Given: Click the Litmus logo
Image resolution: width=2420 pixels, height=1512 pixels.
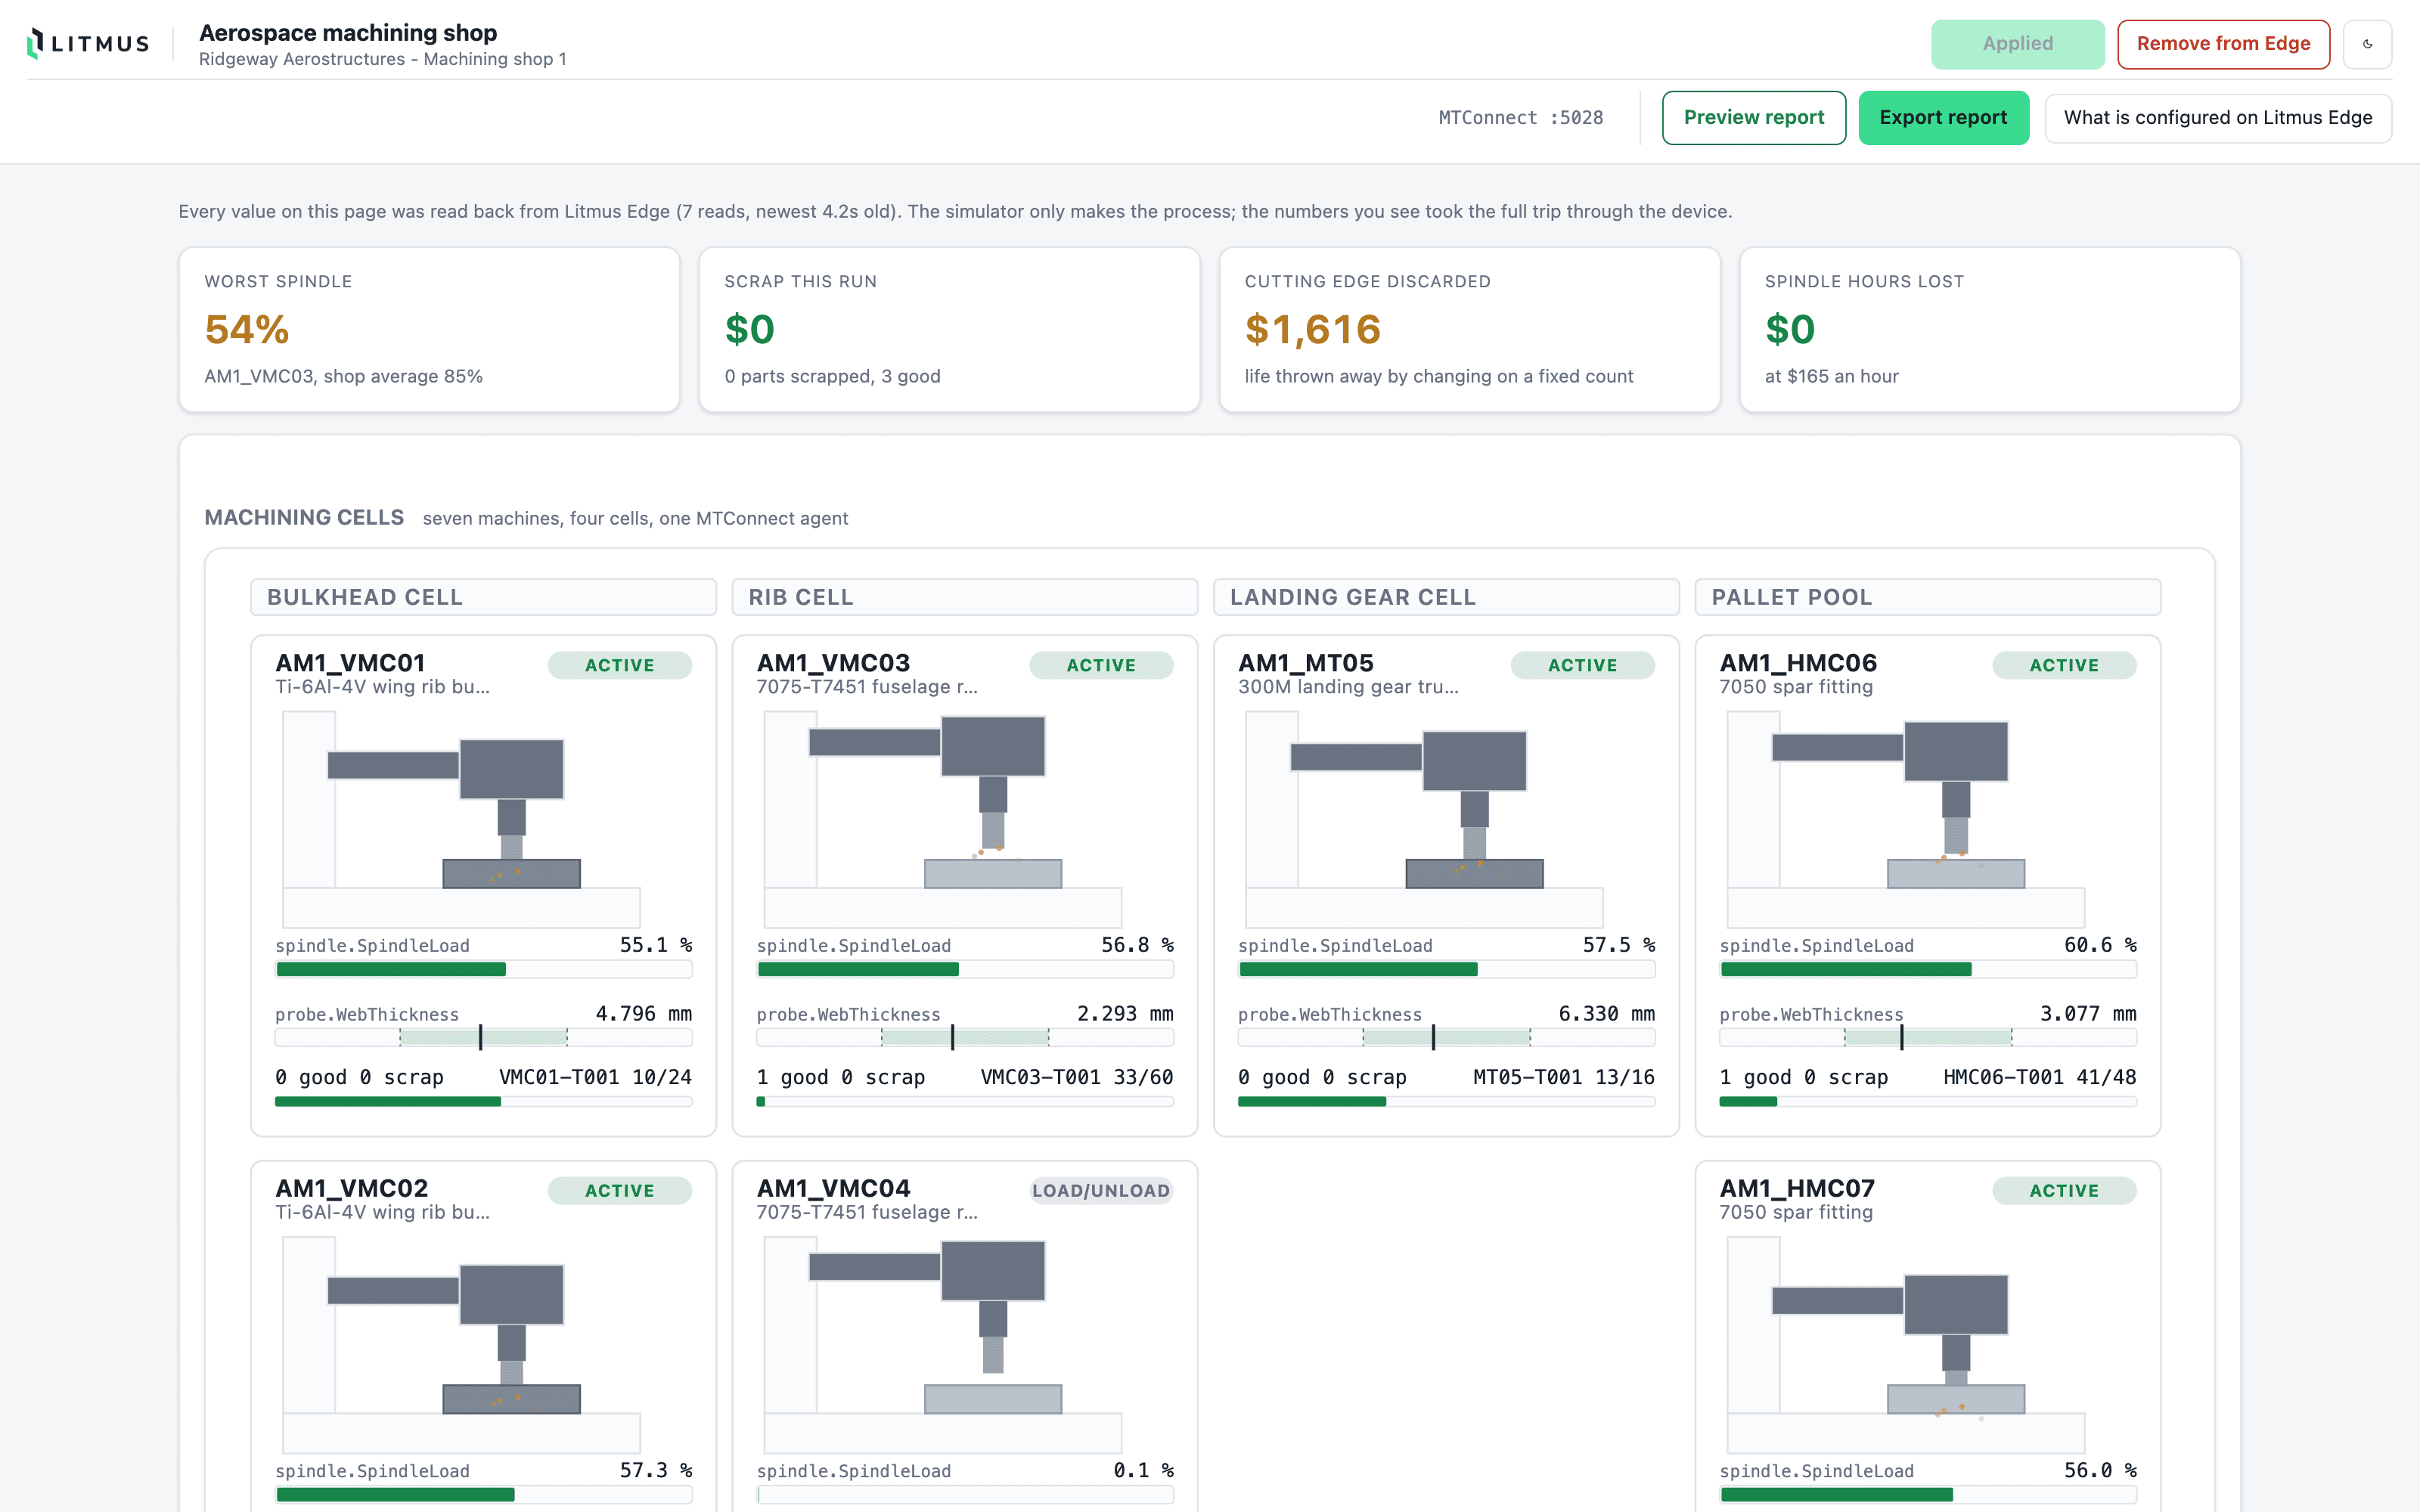Looking at the screenshot, I should (88, 44).
